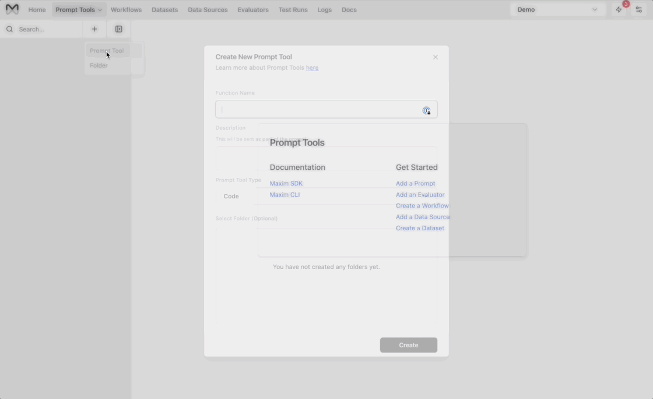653x399 pixels.
Task: Open the Maxim CLI link
Action: coord(285,194)
